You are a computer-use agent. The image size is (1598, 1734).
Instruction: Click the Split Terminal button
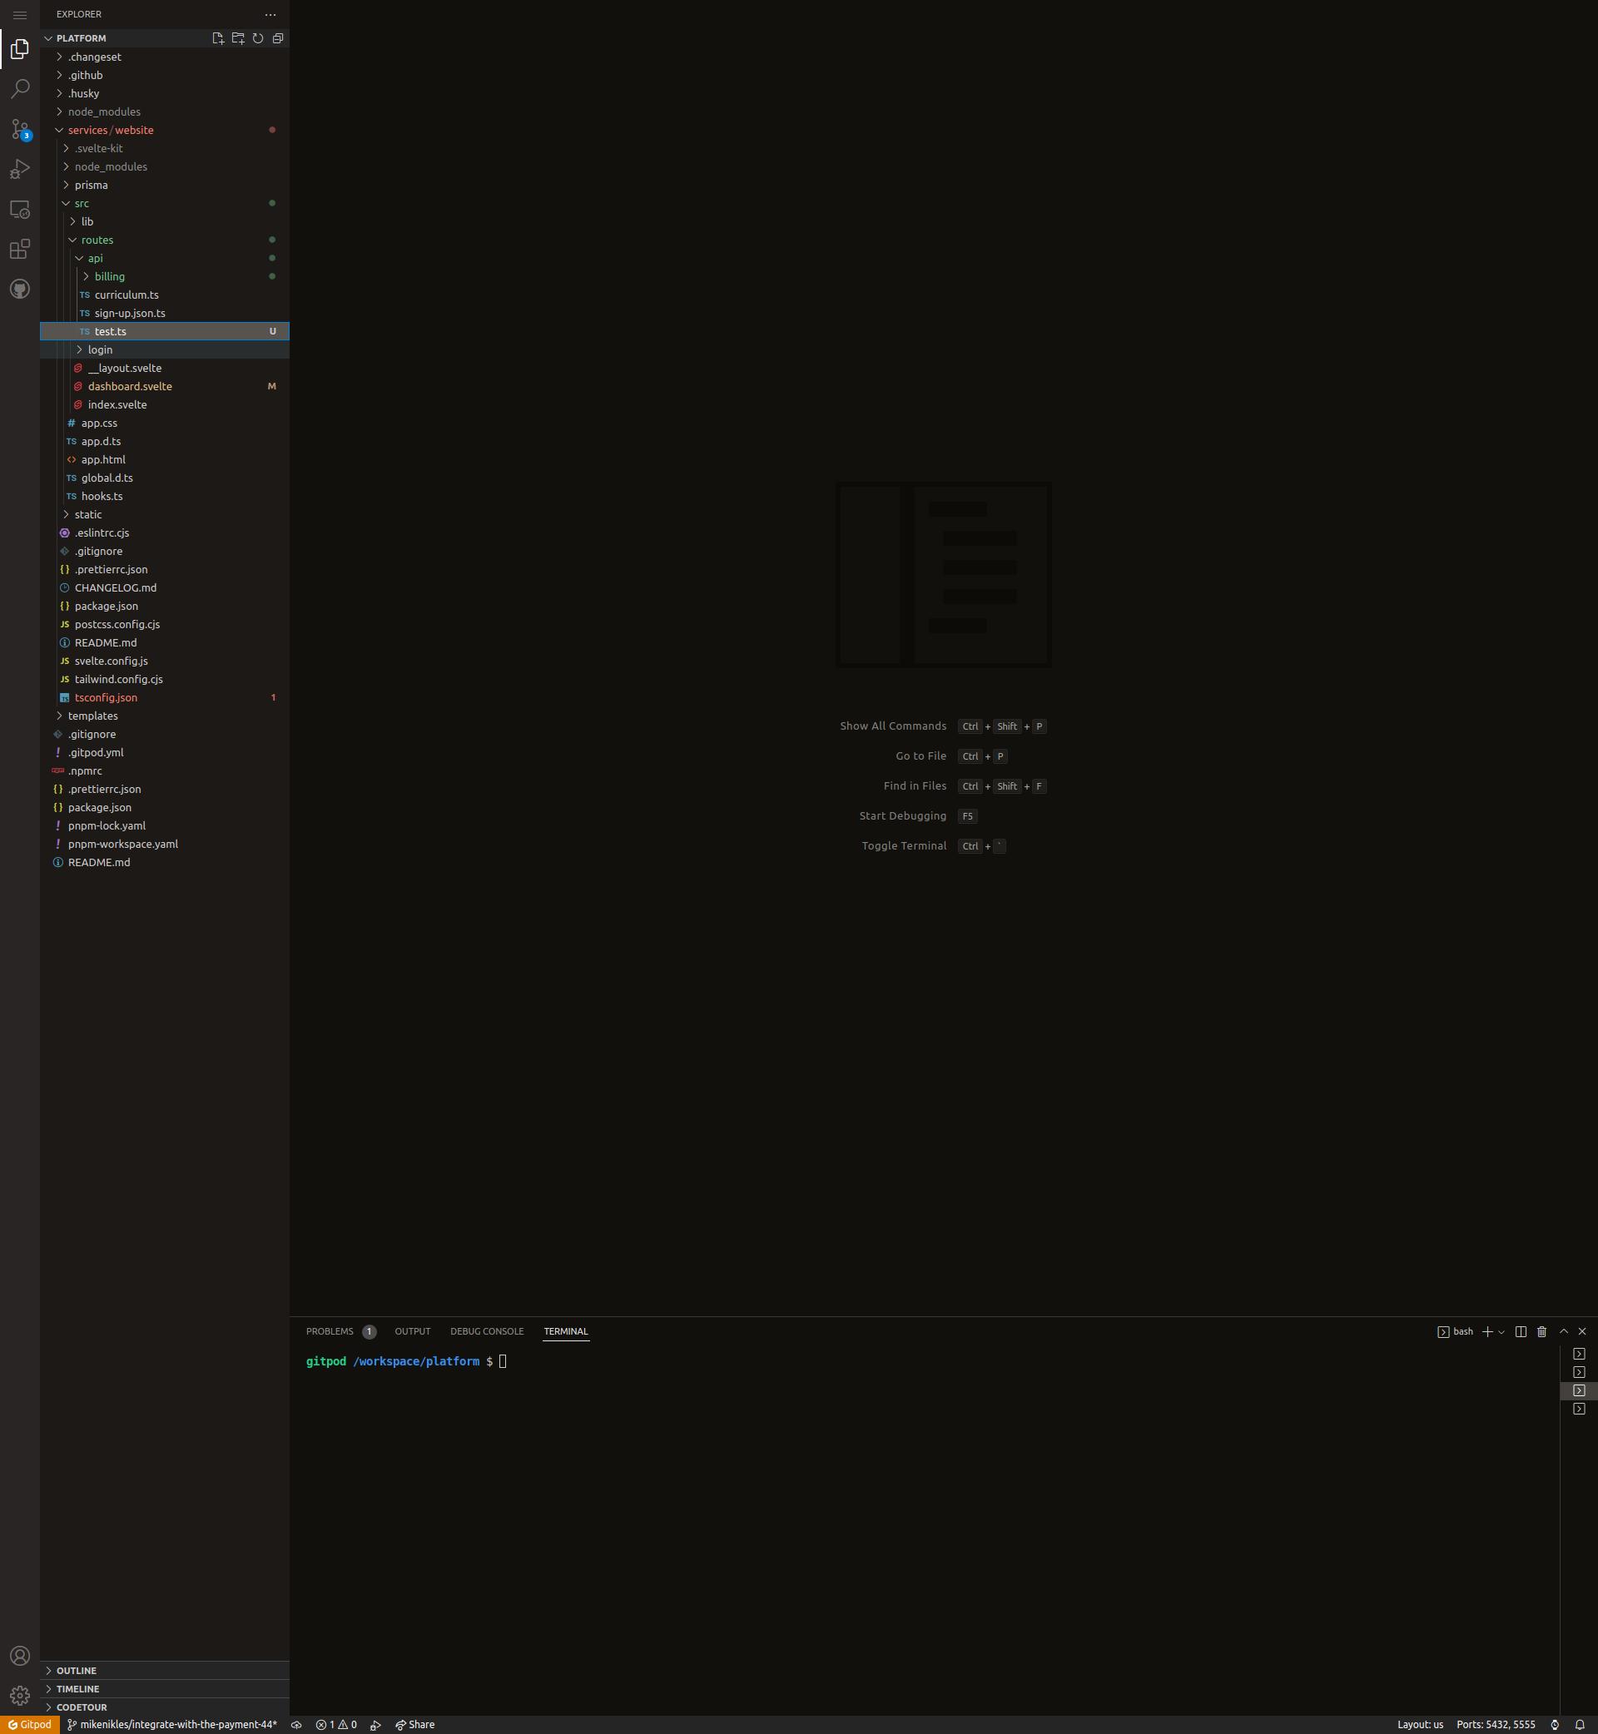click(x=1520, y=1330)
